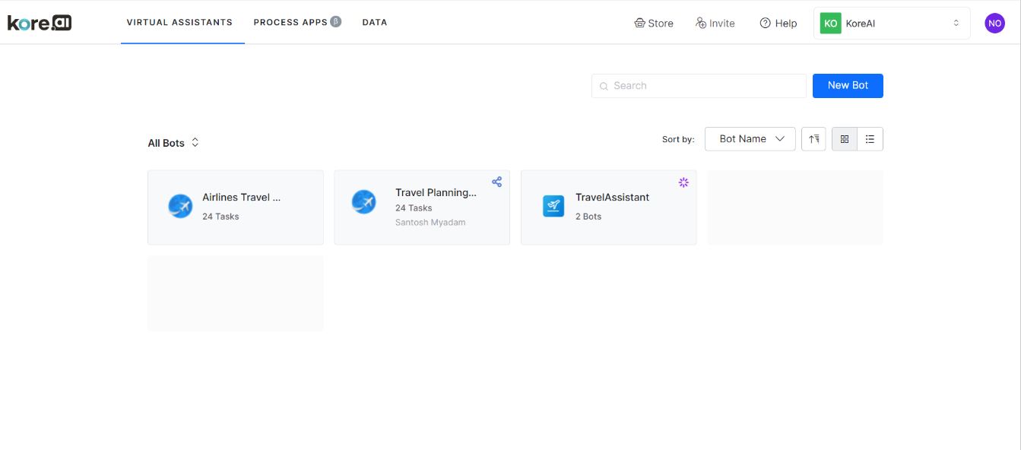Expand the Bot Name sort dropdown
Viewport: 1021px width, 450px height.
tap(750, 139)
